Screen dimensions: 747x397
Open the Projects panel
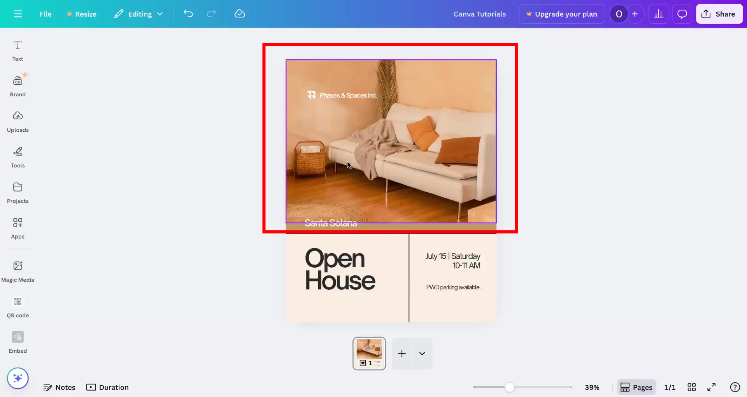coord(18,192)
